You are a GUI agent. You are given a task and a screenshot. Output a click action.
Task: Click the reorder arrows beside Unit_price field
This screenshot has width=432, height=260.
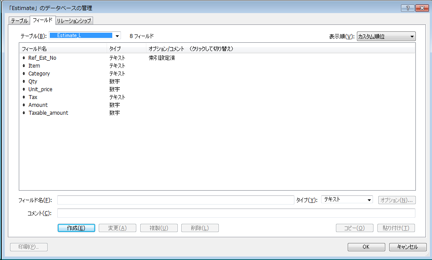[x=23, y=89]
